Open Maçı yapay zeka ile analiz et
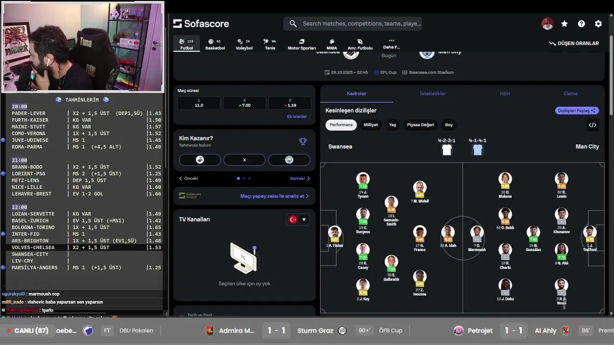Screen dimensions: 614x345 [x=274, y=196]
